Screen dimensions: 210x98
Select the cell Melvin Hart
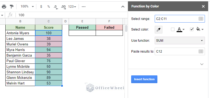tap(20, 83)
